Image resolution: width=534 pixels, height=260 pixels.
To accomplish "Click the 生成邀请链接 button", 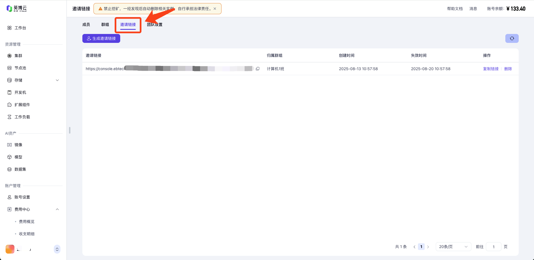I will [101, 38].
